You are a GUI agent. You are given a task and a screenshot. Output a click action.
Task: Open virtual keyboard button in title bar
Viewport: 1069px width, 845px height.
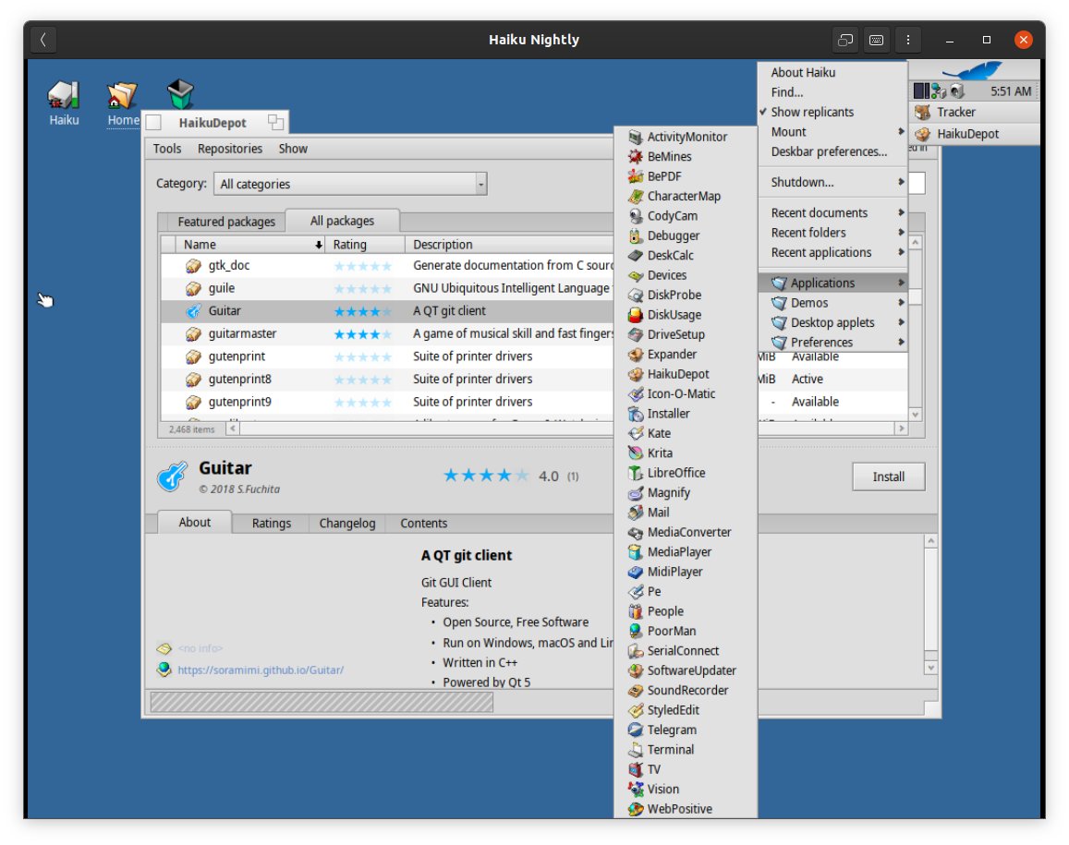click(x=877, y=40)
